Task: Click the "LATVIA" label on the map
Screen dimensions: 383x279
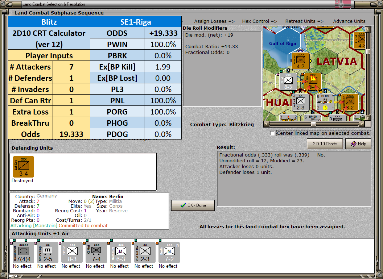Action: (x=337, y=61)
